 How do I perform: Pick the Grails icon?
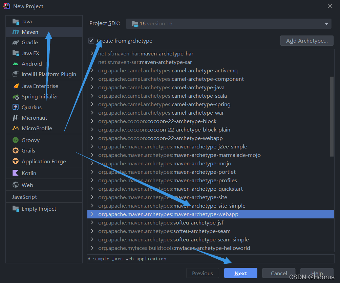16,150
